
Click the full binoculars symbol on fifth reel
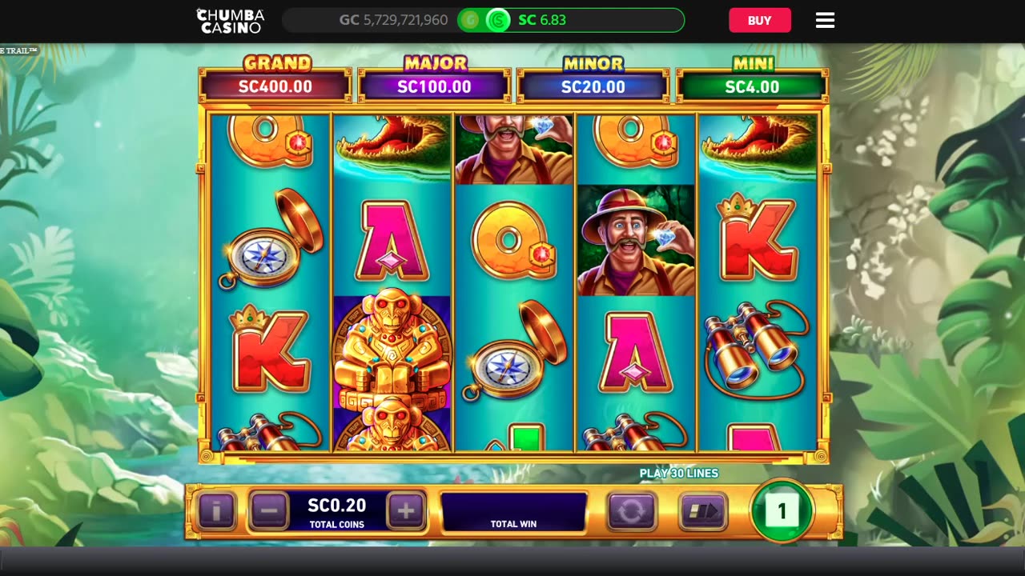point(755,348)
